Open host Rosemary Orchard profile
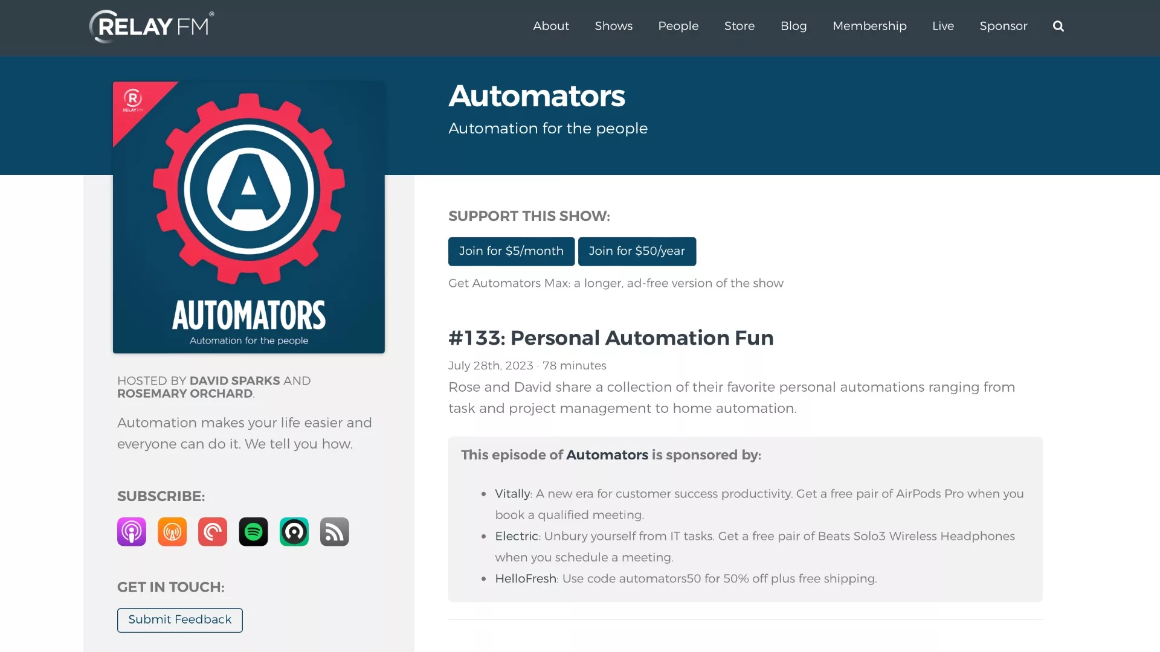Image resolution: width=1160 pixels, height=652 pixels. (x=185, y=394)
